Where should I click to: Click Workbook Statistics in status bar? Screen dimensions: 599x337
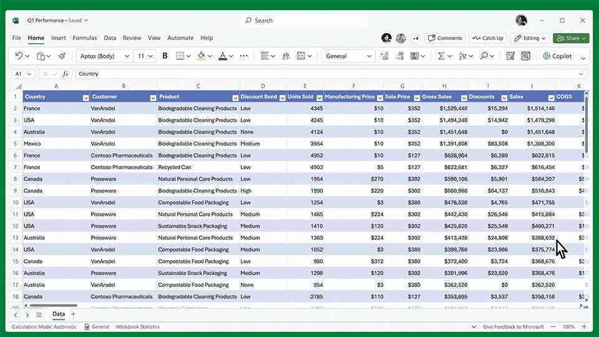coord(137,326)
